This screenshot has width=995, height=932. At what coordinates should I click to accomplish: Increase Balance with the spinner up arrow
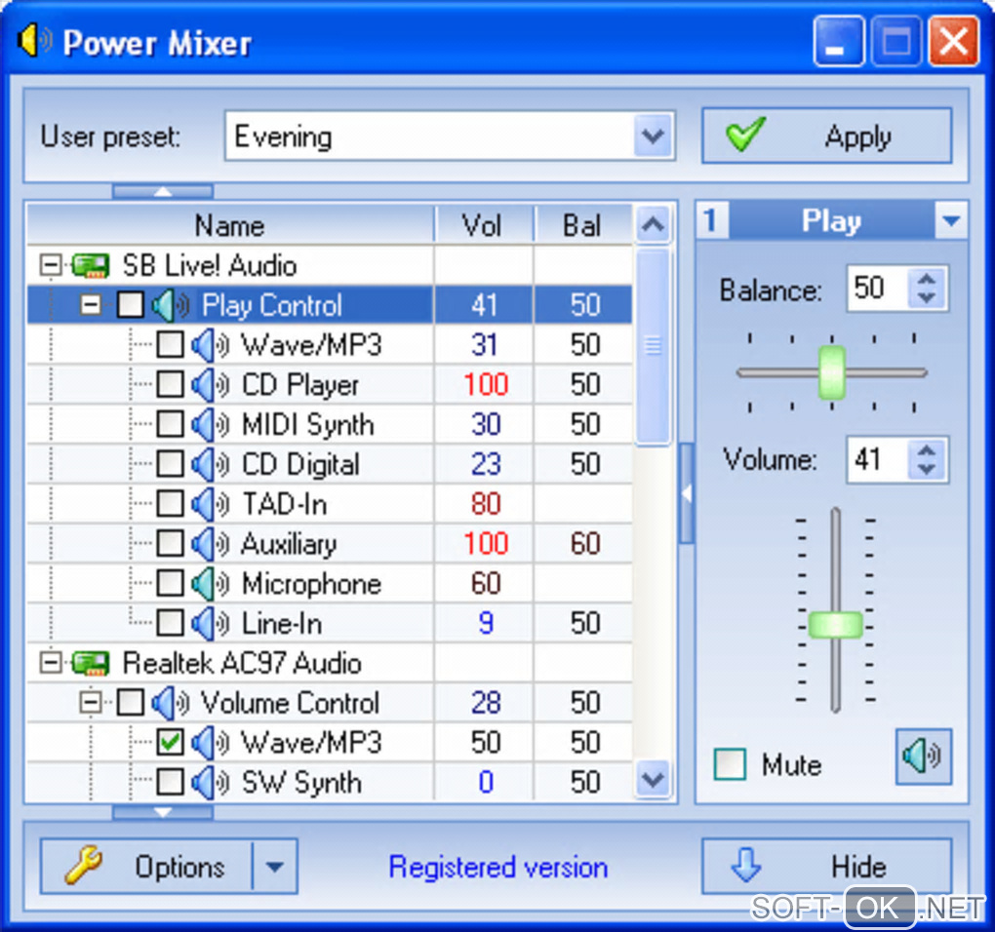click(x=927, y=279)
